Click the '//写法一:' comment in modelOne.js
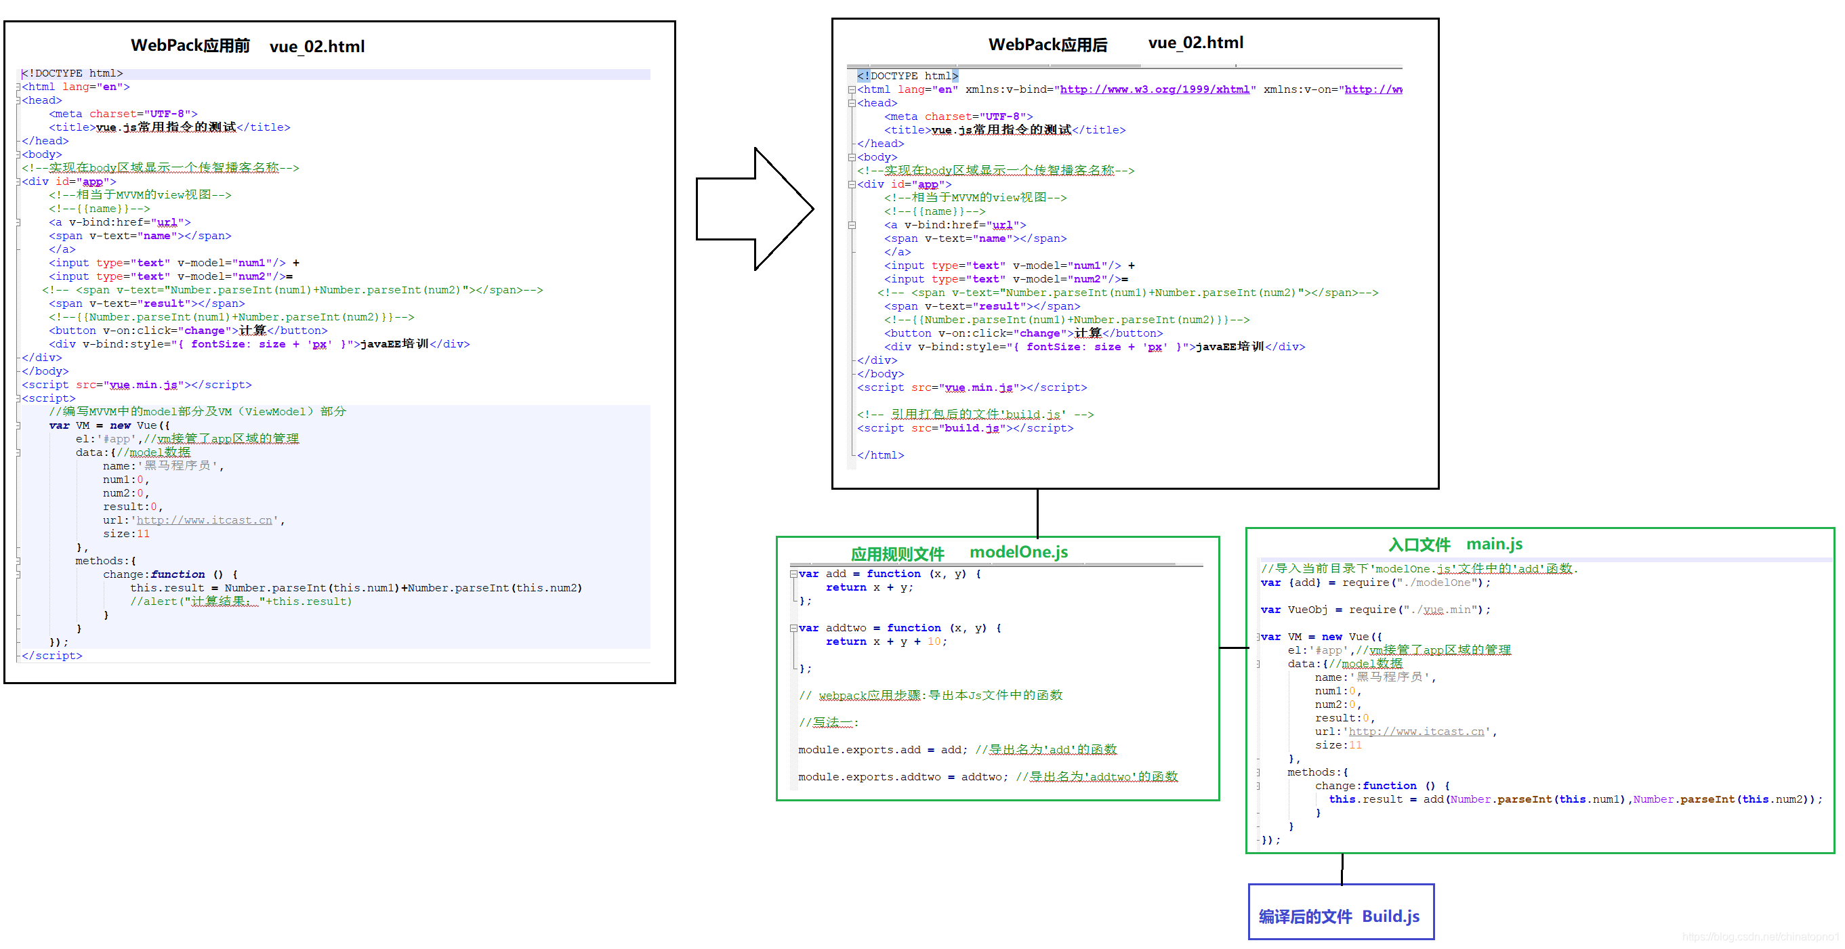The width and height of the screenshot is (1845, 949). [x=829, y=723]
